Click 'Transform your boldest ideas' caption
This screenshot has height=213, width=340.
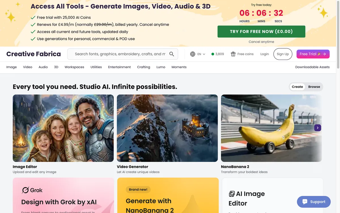[x=244, y=172]
